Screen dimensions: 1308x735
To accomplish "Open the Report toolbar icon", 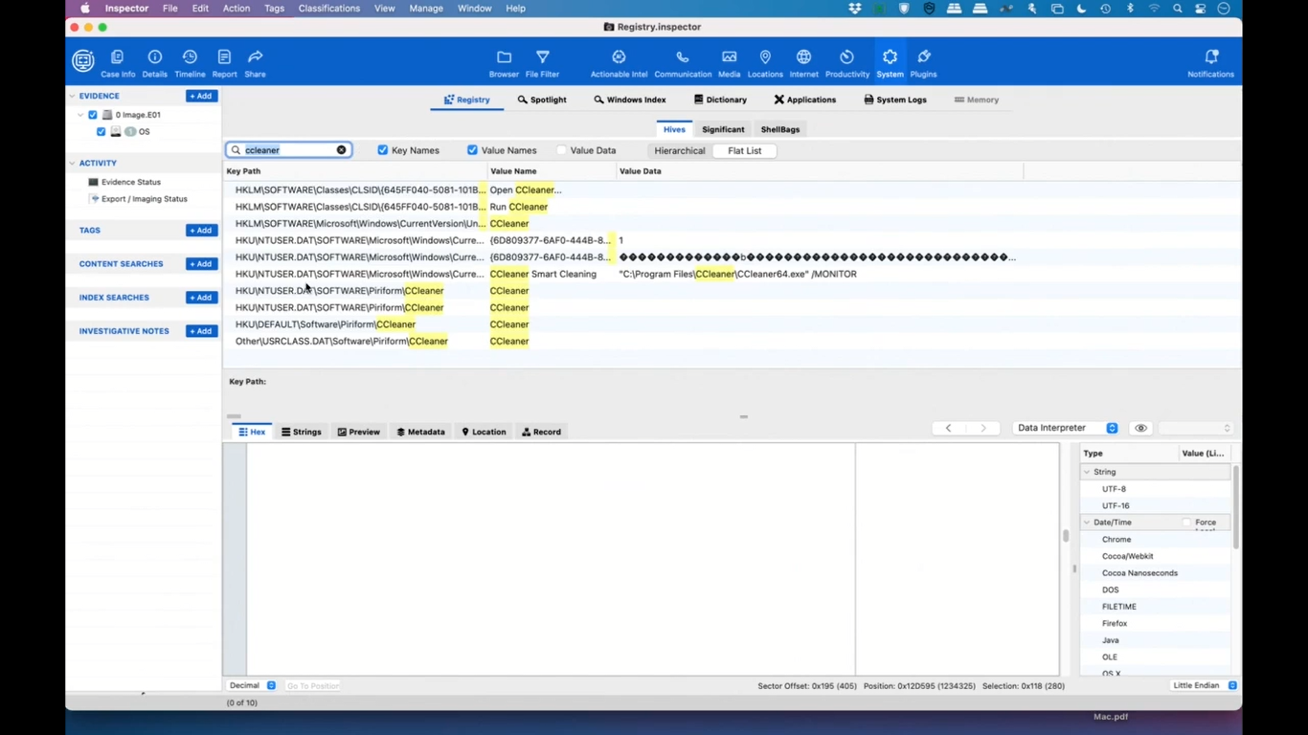I will (x=224, y=63).
